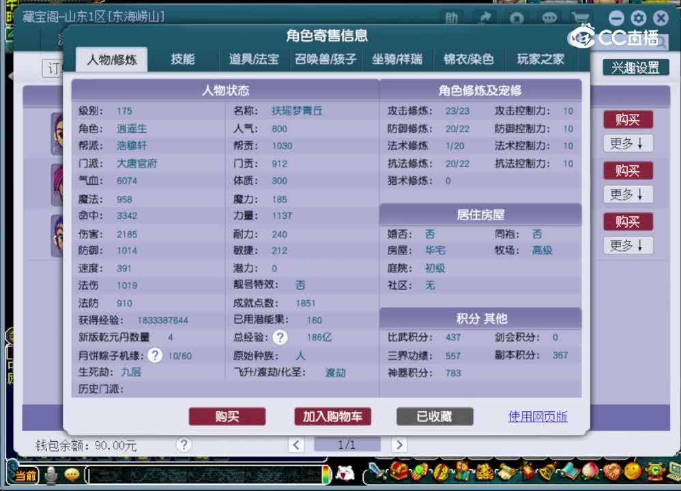The width and height of the screenshot is (681, 491).
Task: Open the 坐骑/祥瑞 tab
Action: coord(399,59)
